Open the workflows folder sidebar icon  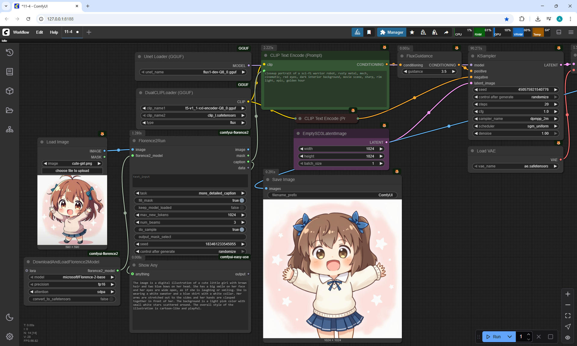10,110
